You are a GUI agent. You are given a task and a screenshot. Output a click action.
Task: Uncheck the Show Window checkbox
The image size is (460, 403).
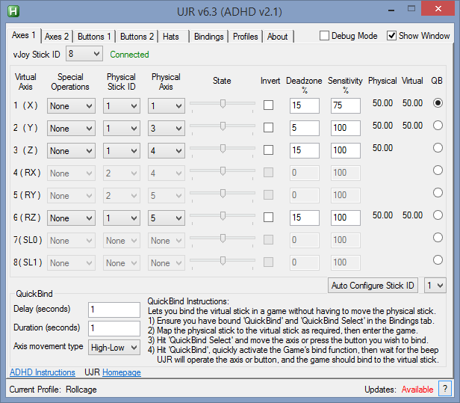391,36
